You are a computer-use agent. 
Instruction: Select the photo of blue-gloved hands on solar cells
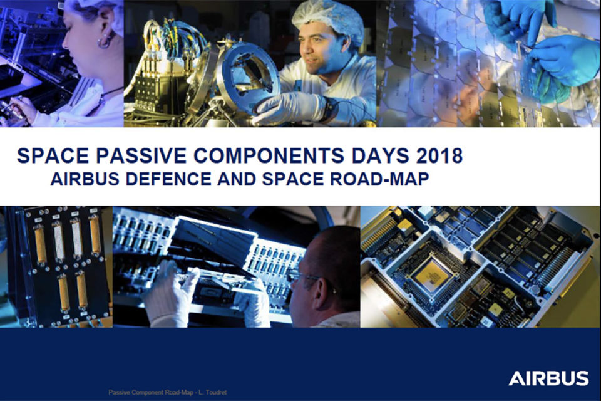[x=489, y=63]
